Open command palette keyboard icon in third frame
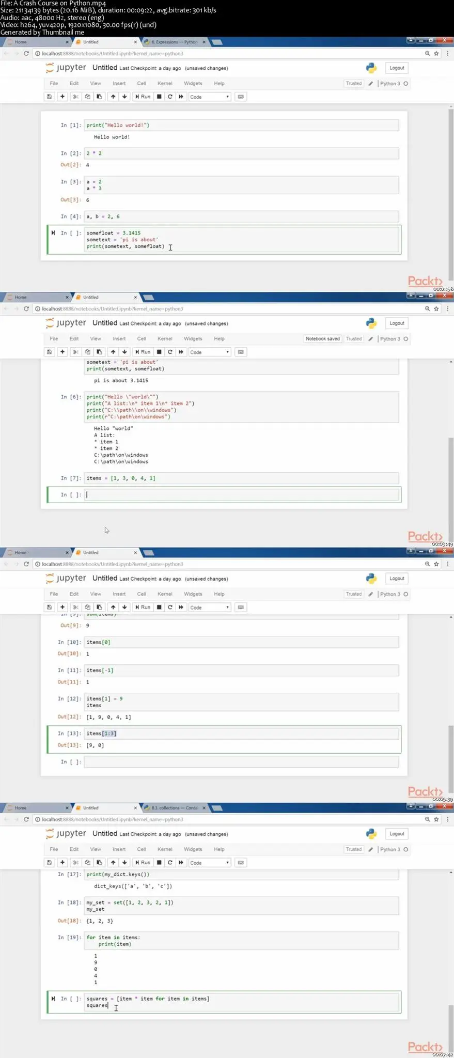 click(241, 607)
